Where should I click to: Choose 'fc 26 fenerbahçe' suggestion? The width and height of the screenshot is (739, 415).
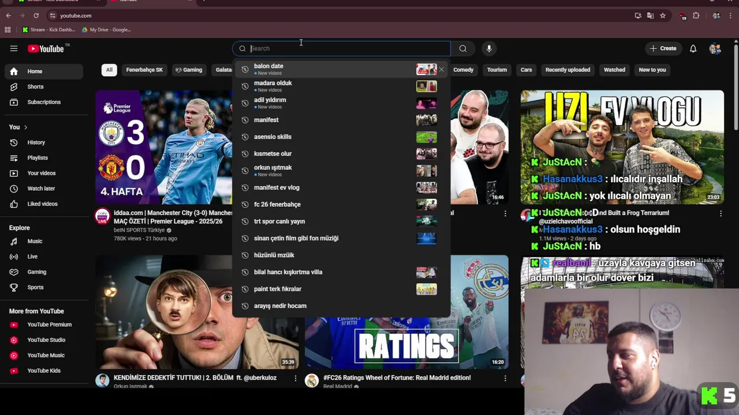point(341,205)
